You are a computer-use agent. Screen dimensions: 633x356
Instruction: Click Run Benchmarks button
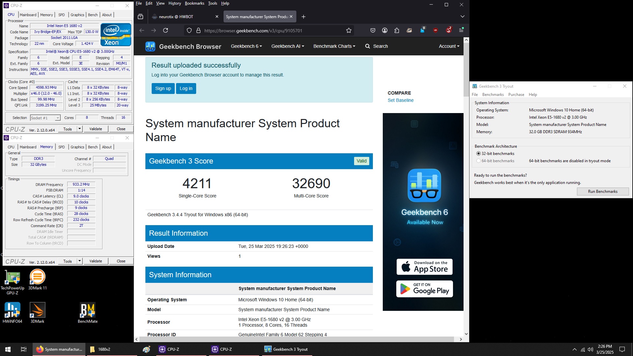(x=603, y=192)
